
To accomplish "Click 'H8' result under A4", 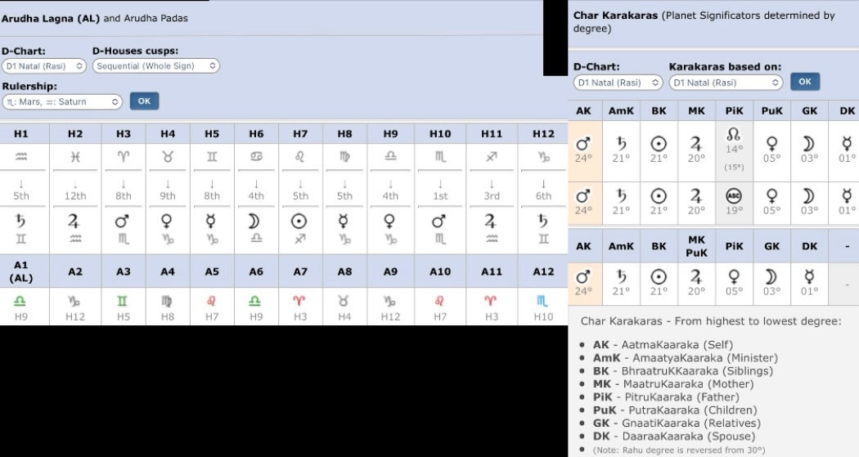I will 168,316.
